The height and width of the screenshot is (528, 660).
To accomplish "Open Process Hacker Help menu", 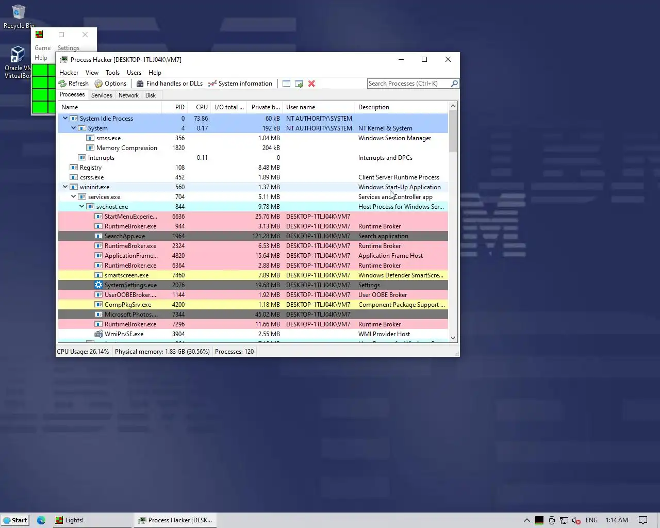I will 155,73.
